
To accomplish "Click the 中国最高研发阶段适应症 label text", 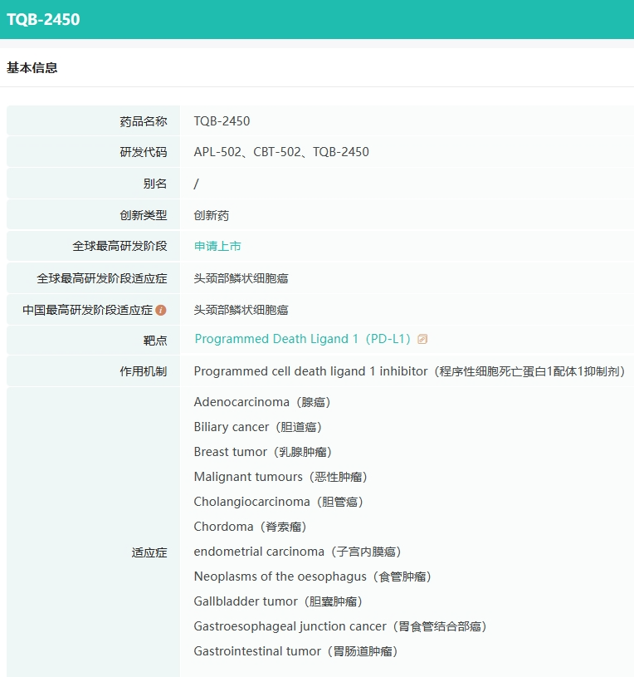I will pos(88,310).
